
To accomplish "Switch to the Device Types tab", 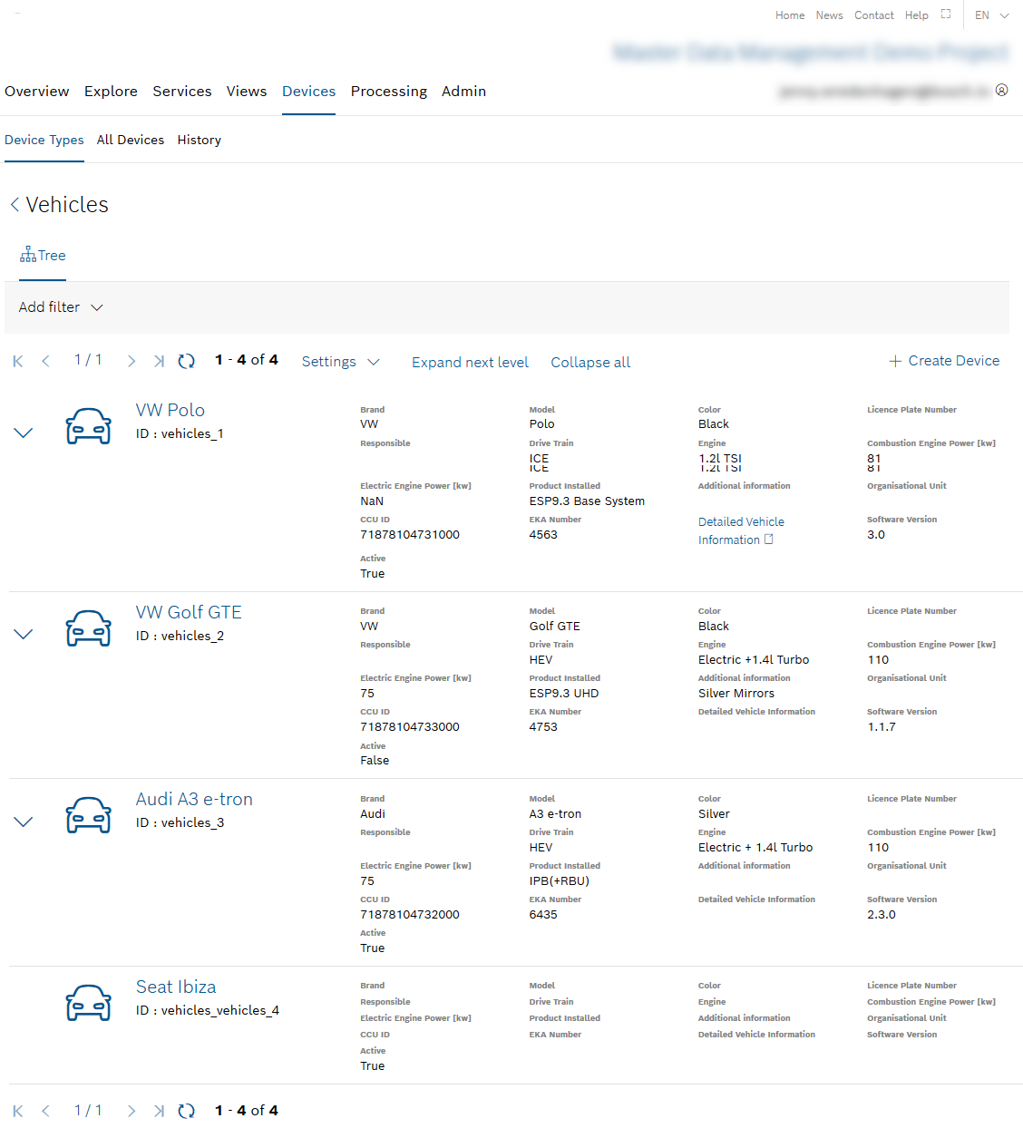I will [x=44, y=140].
